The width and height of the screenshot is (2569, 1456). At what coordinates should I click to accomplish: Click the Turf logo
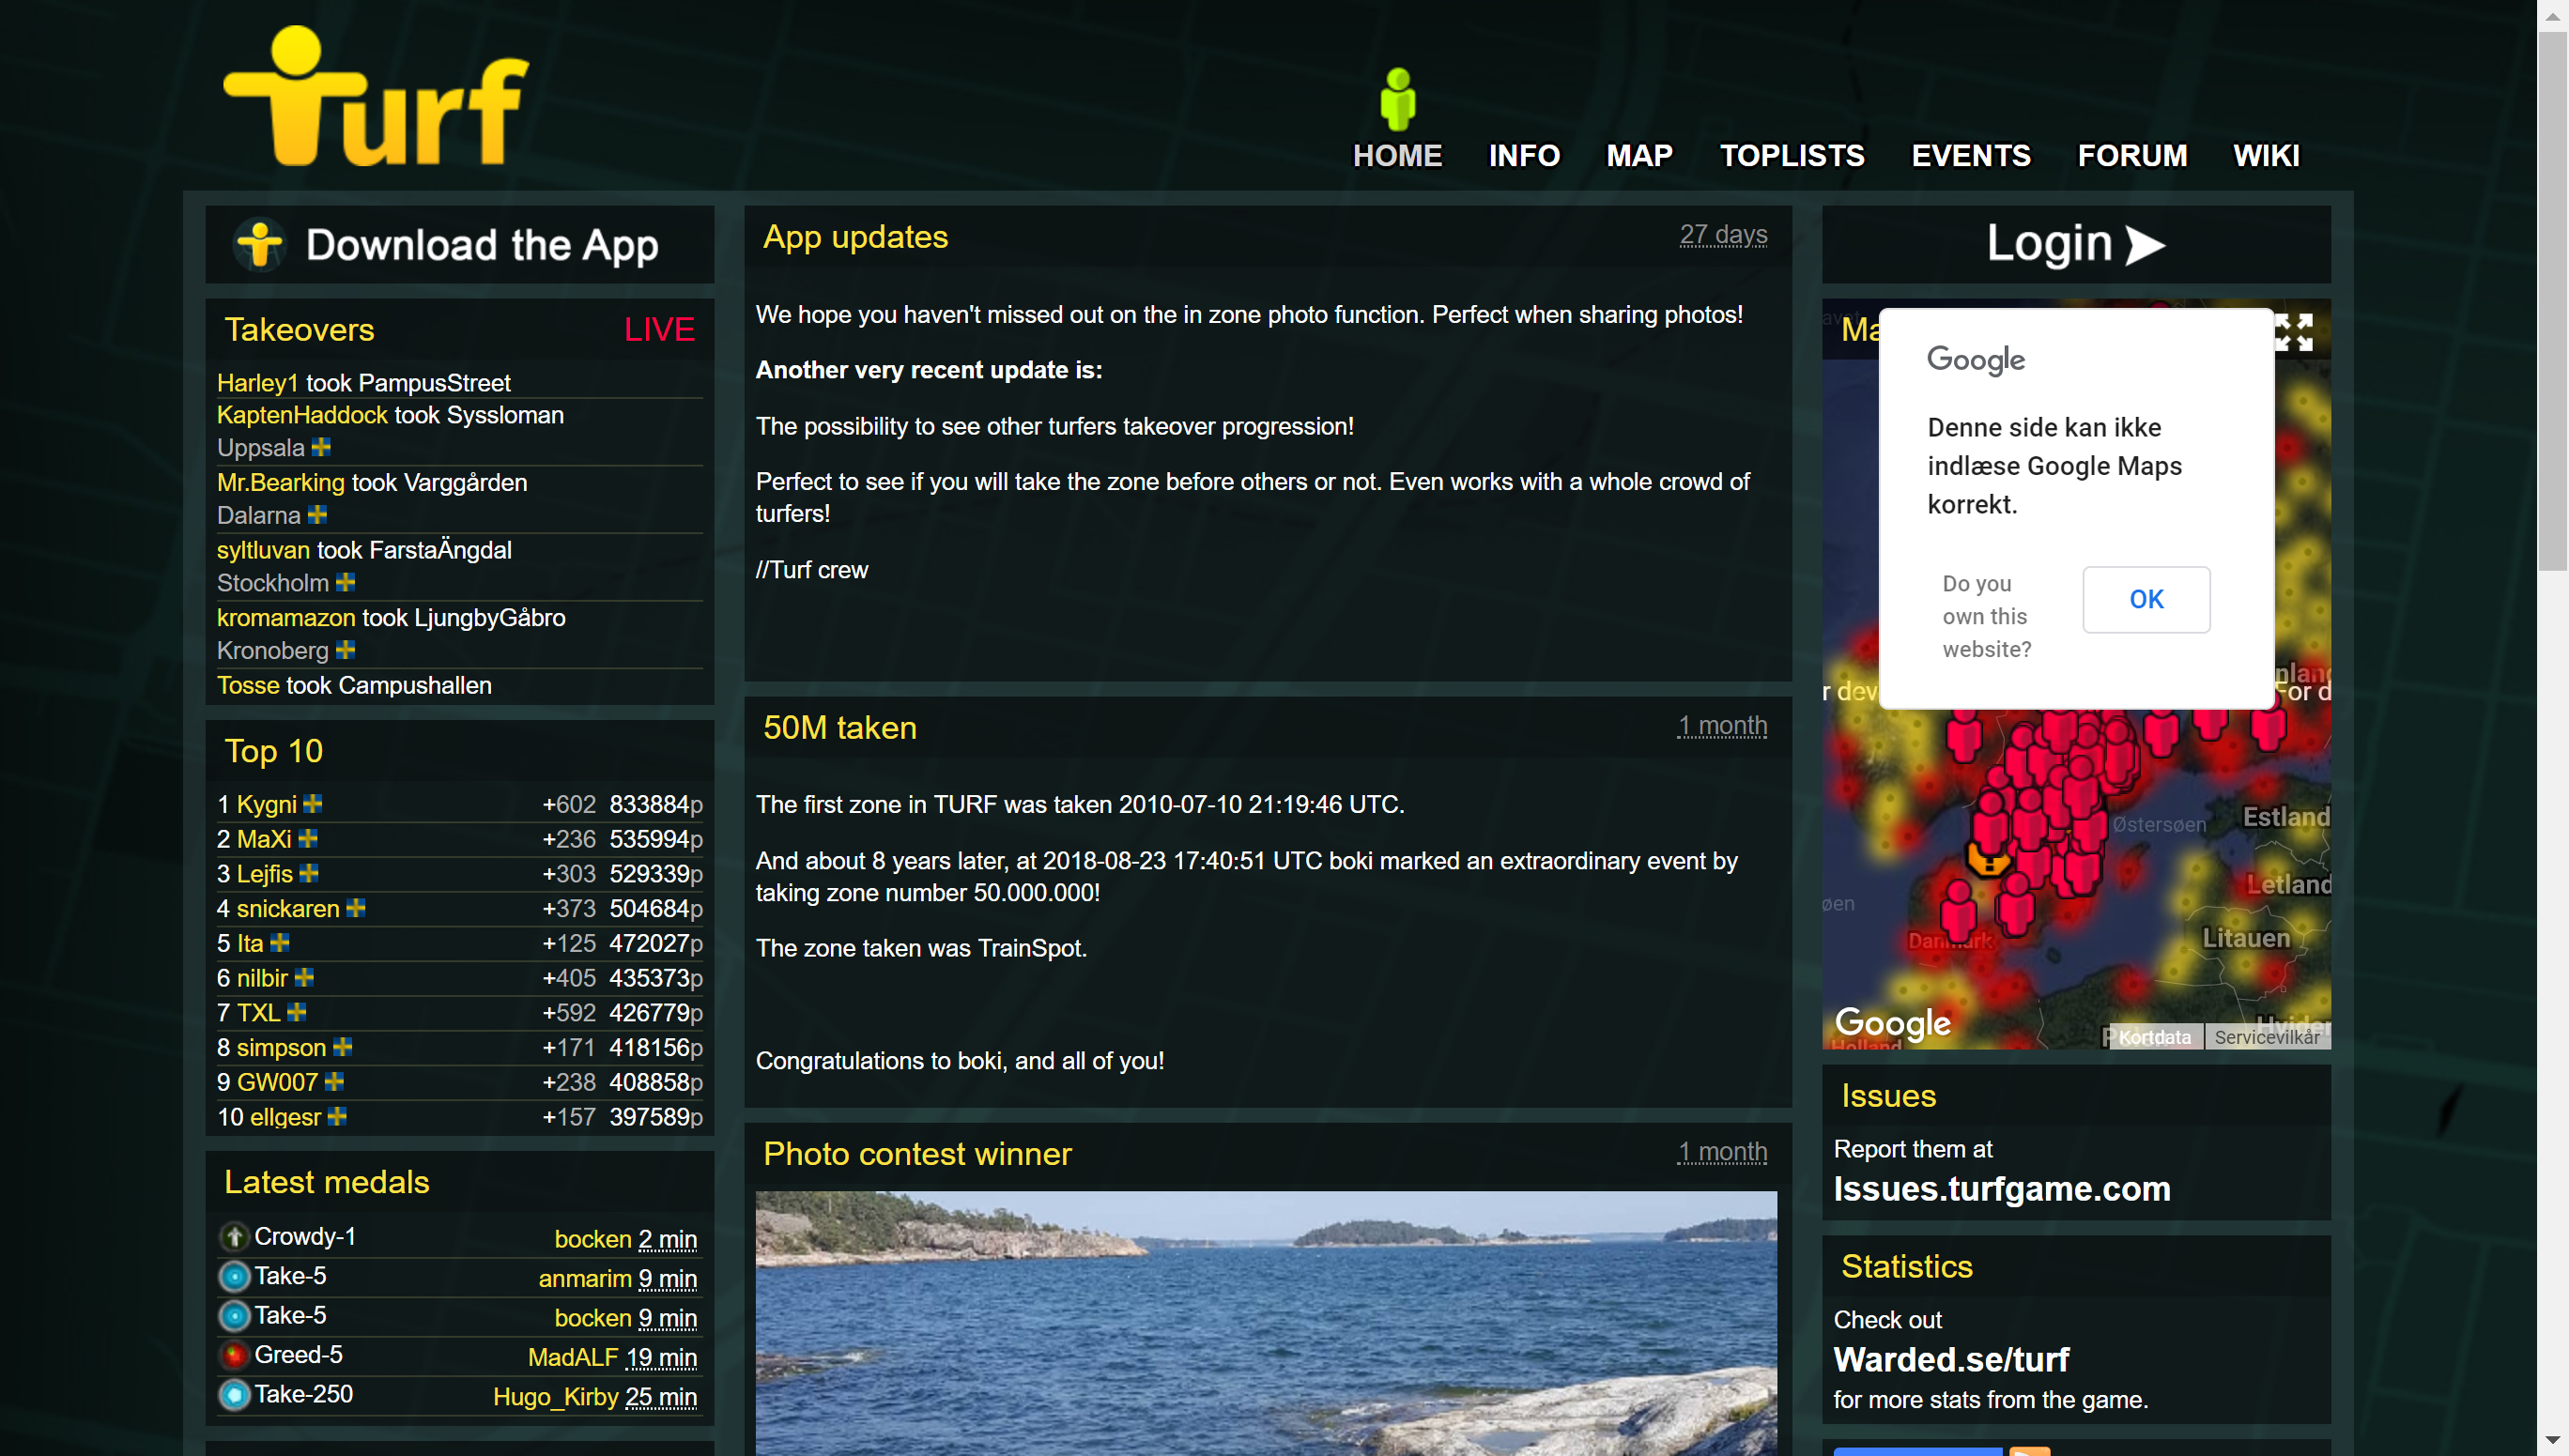(375, 97)
